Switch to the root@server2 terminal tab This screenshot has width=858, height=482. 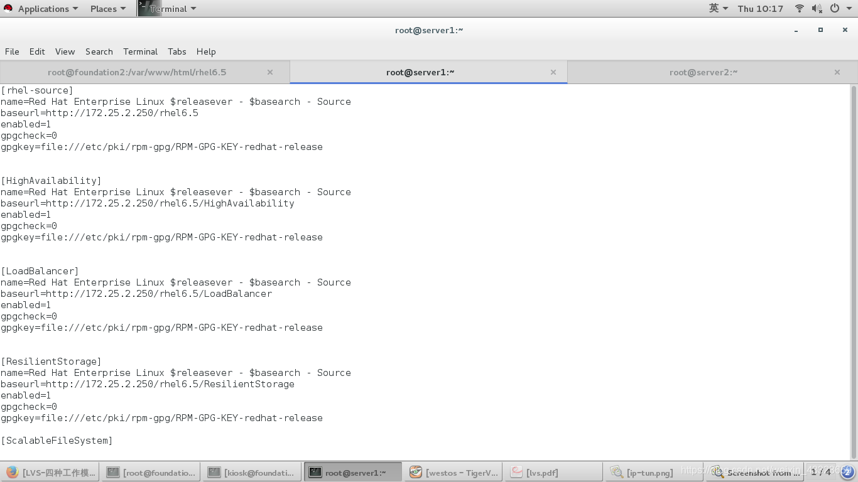(703, 72)
